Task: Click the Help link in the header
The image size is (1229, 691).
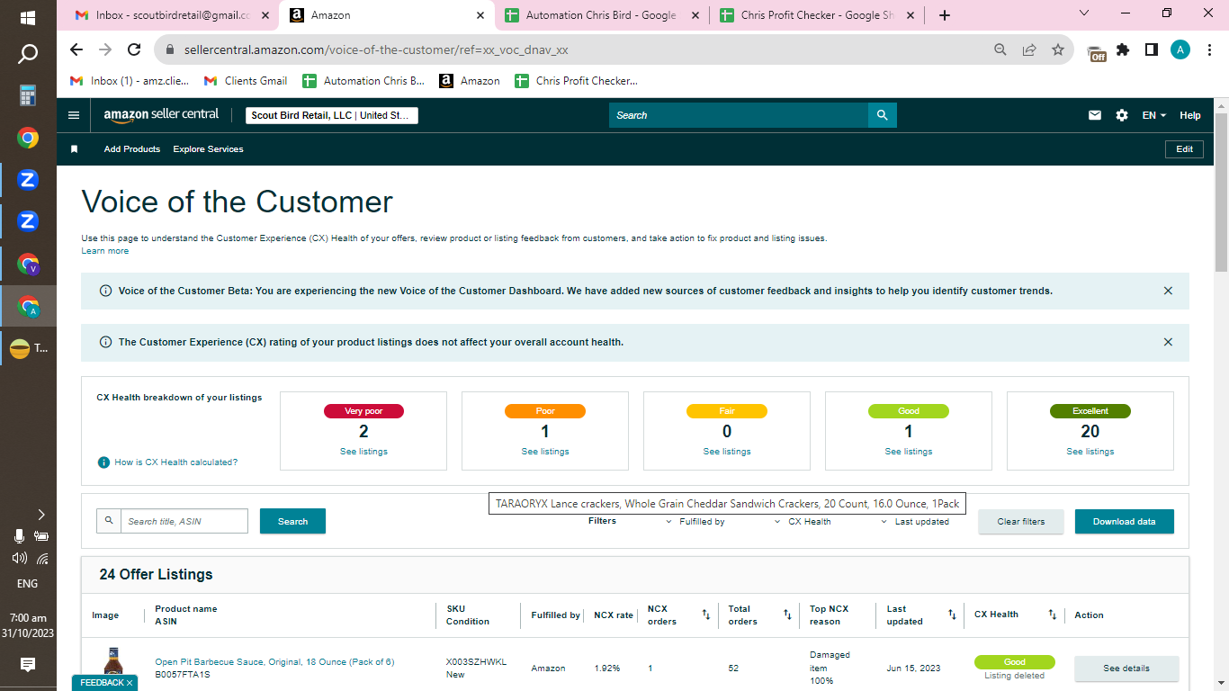Action: click(x=1190, y=115)
